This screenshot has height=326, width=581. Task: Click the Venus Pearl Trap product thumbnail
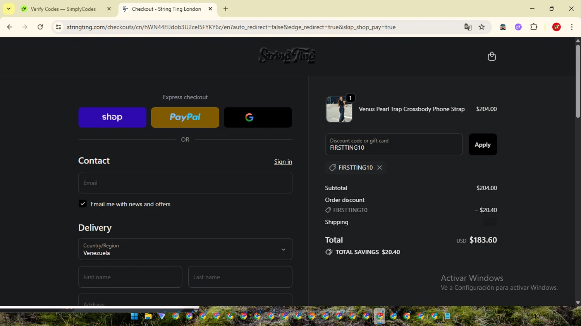click(x=339, y=109)
